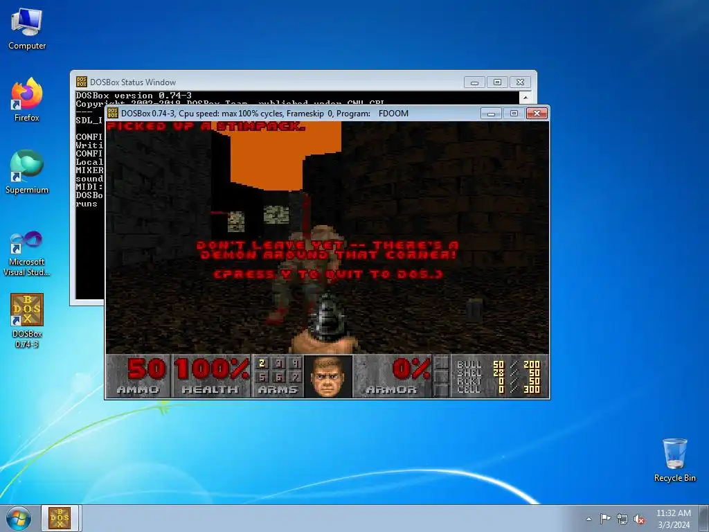This screenshot has height=532, width=709.
Task: Minimize the FDOOM DOSBox window
Action: click(491, 113)
